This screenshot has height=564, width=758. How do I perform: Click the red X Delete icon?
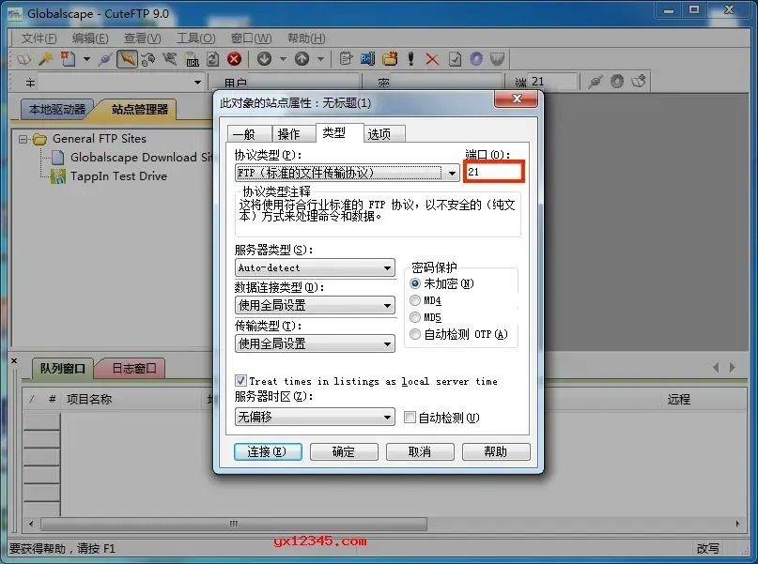432,59
